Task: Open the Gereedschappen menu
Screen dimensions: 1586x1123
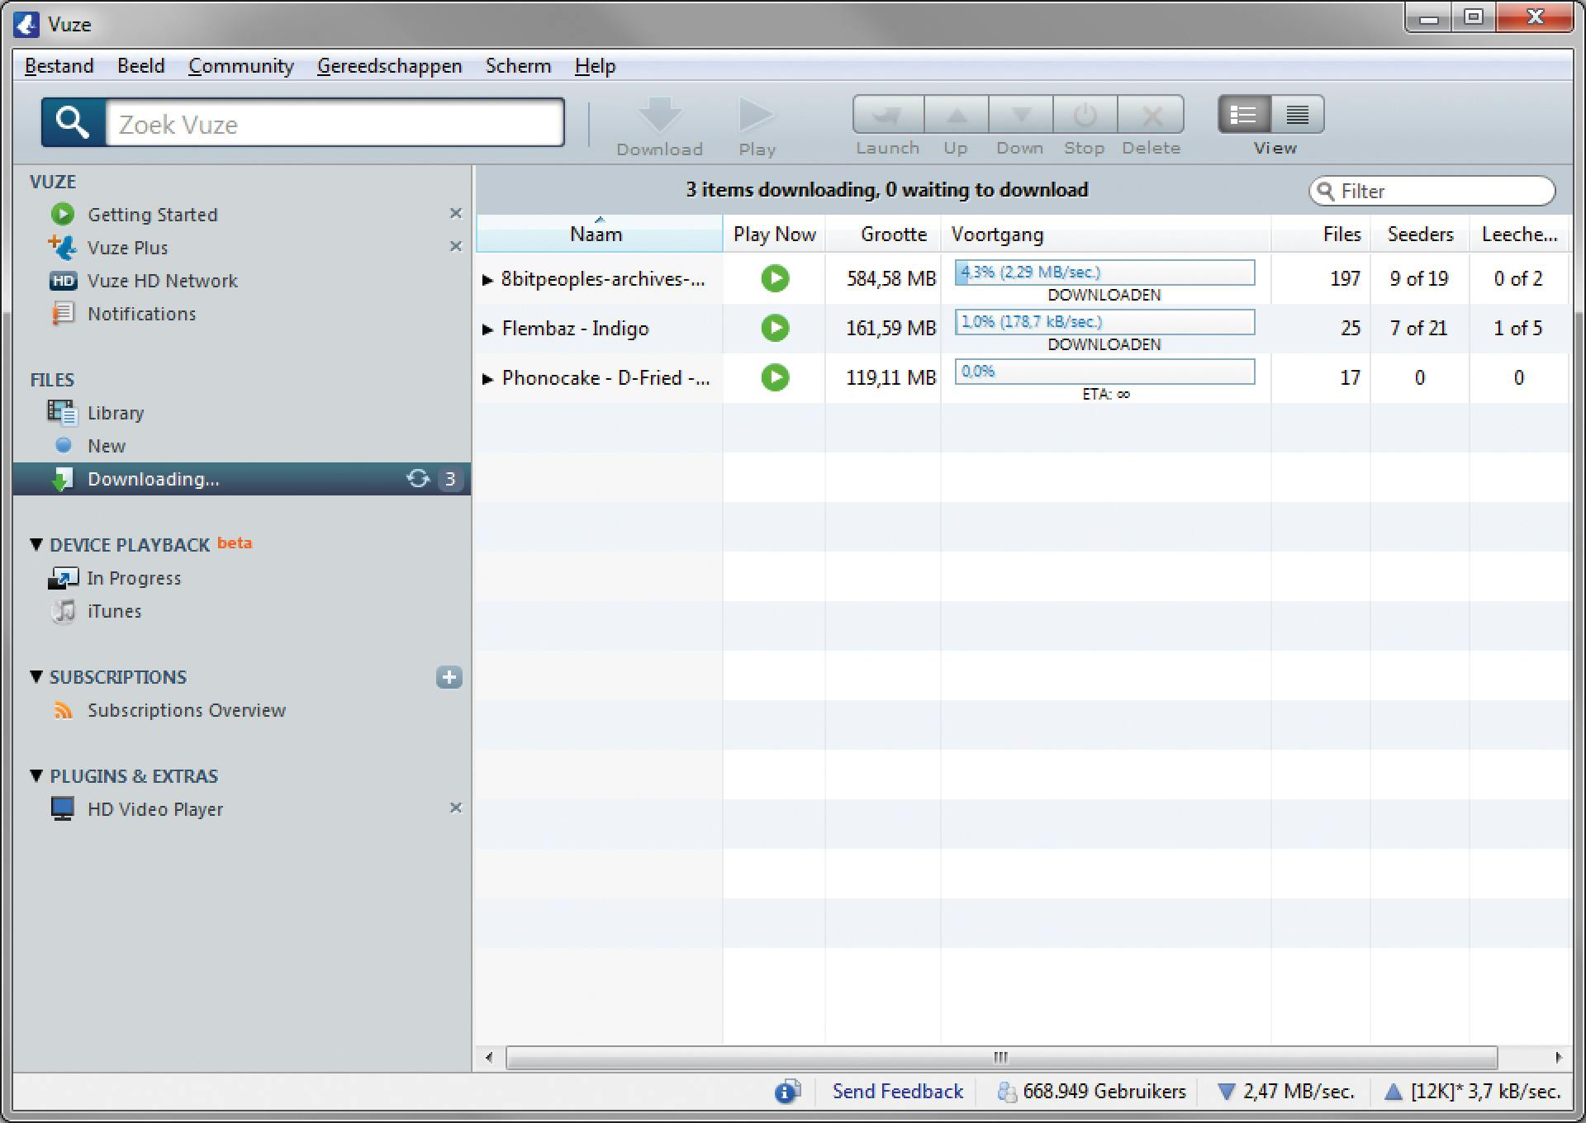Action: point(389,66)
